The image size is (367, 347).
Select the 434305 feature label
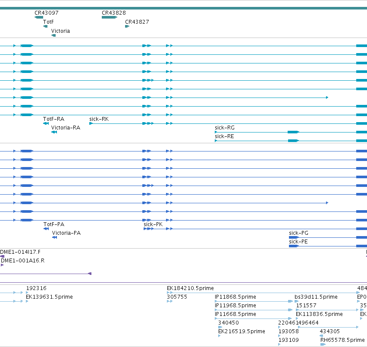[329, 331]
